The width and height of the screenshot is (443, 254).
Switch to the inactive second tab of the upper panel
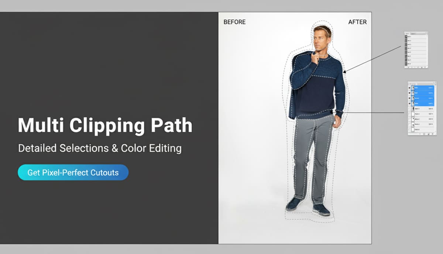413,34
